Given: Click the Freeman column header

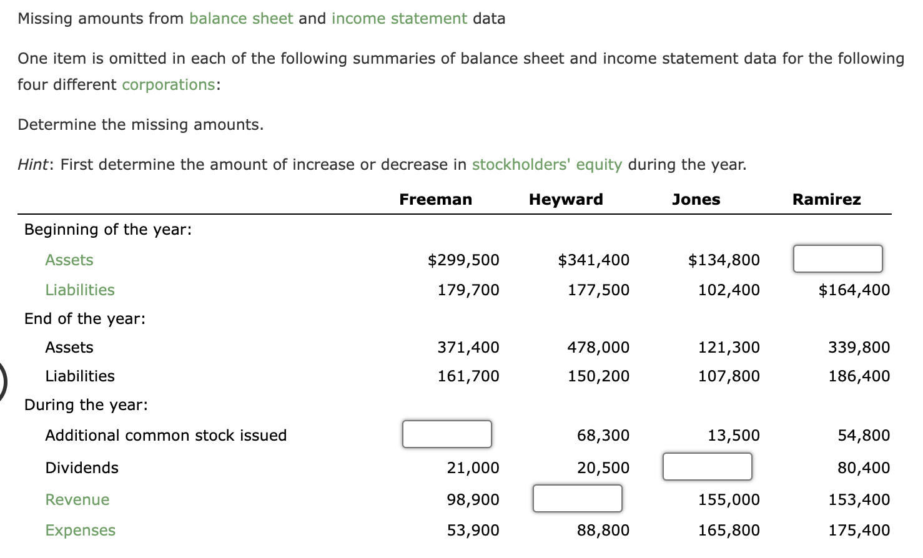Looking at the screenshot, I should (x=435, y=199).
